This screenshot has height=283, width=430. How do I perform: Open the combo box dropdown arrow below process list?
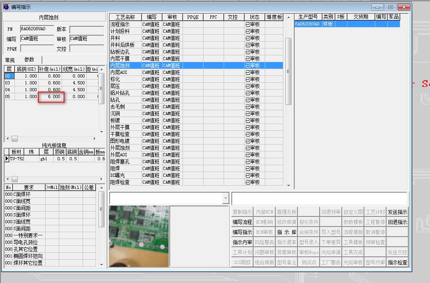click(226, 198)
